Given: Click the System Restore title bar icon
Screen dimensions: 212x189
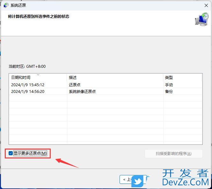Looking at the screenshot, I should pos(6,5).
